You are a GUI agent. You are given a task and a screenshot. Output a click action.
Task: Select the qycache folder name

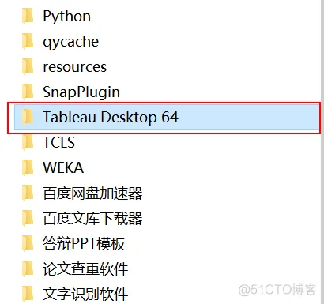(x=71, y=42)
